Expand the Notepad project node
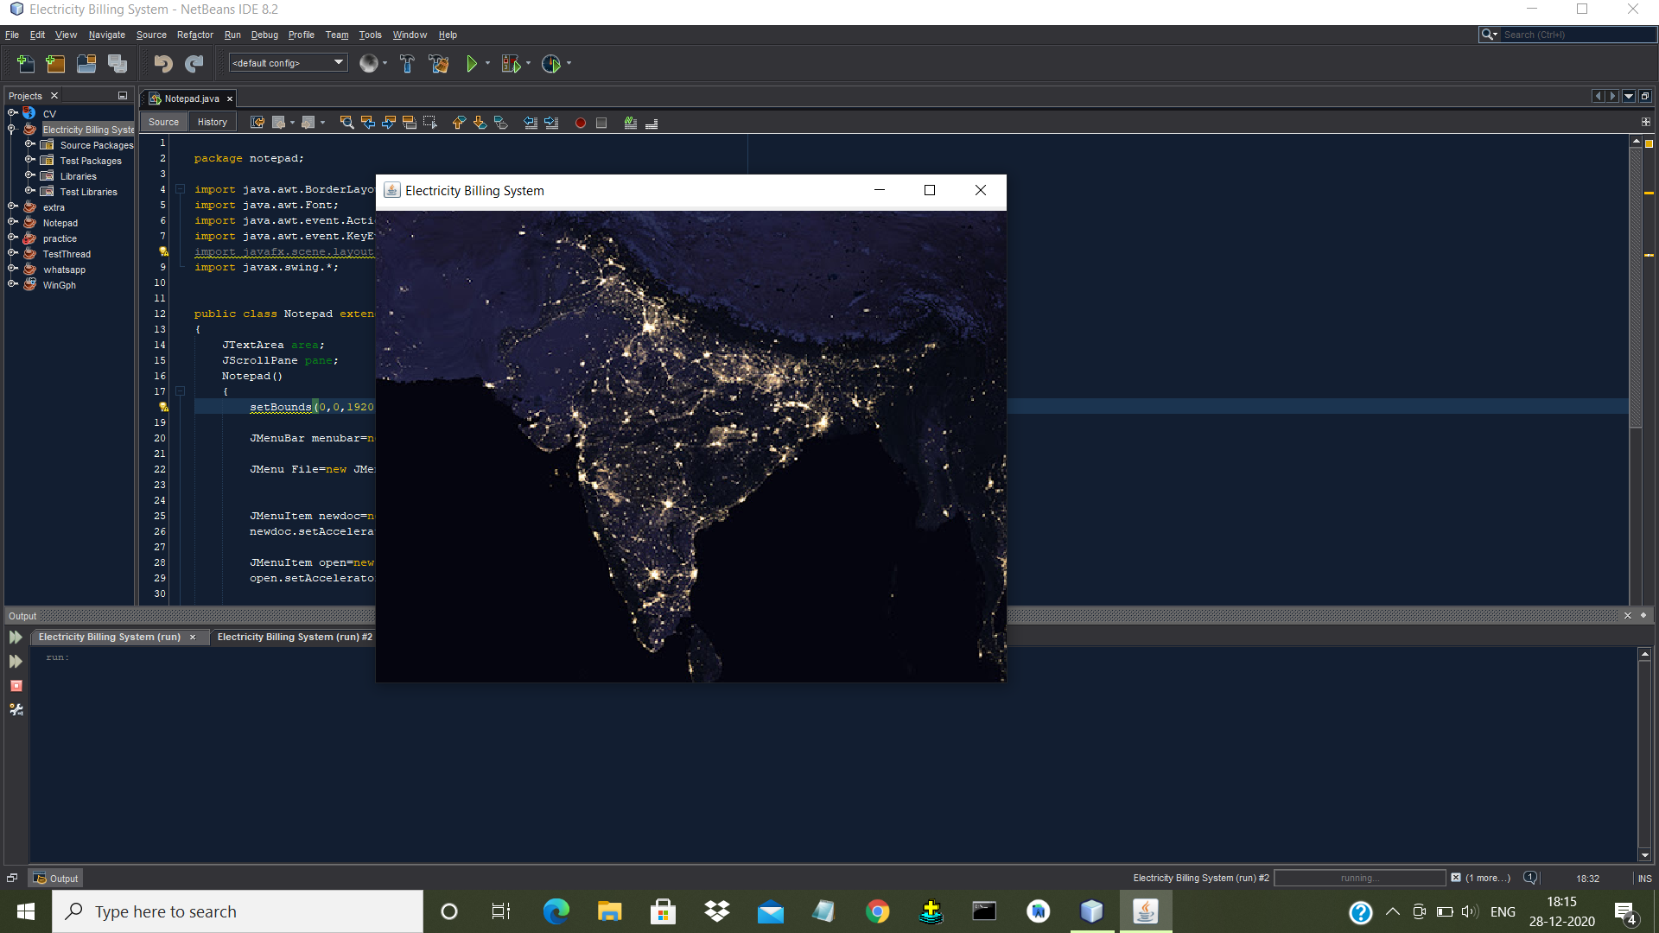Screen dimensions: 1659x933 click(x=12, y=222)
